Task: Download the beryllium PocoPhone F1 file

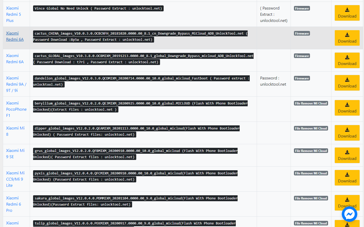Action: tap(347, 108)
